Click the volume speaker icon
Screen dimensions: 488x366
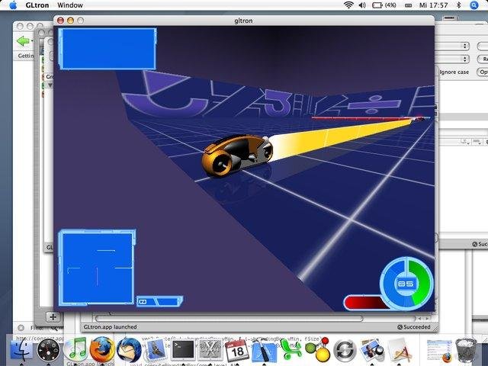(x=362, y=5)
